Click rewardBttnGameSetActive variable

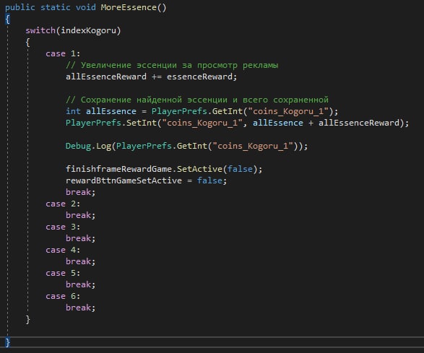(x=124, y=180)
